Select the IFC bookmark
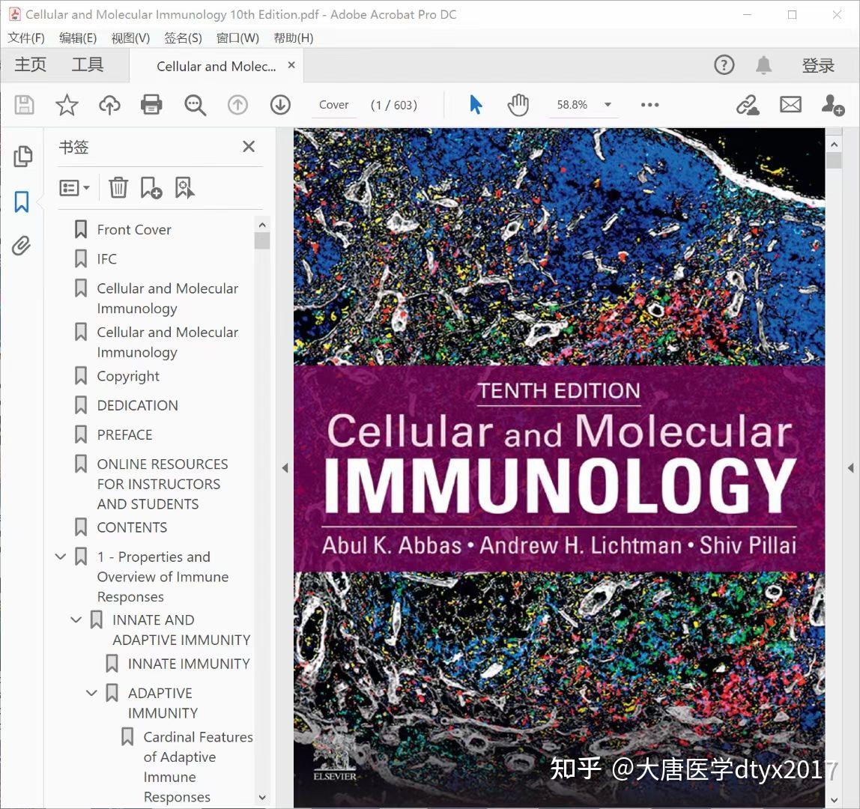The height and width of the screenshot is (809, 860). coord(107,258)
